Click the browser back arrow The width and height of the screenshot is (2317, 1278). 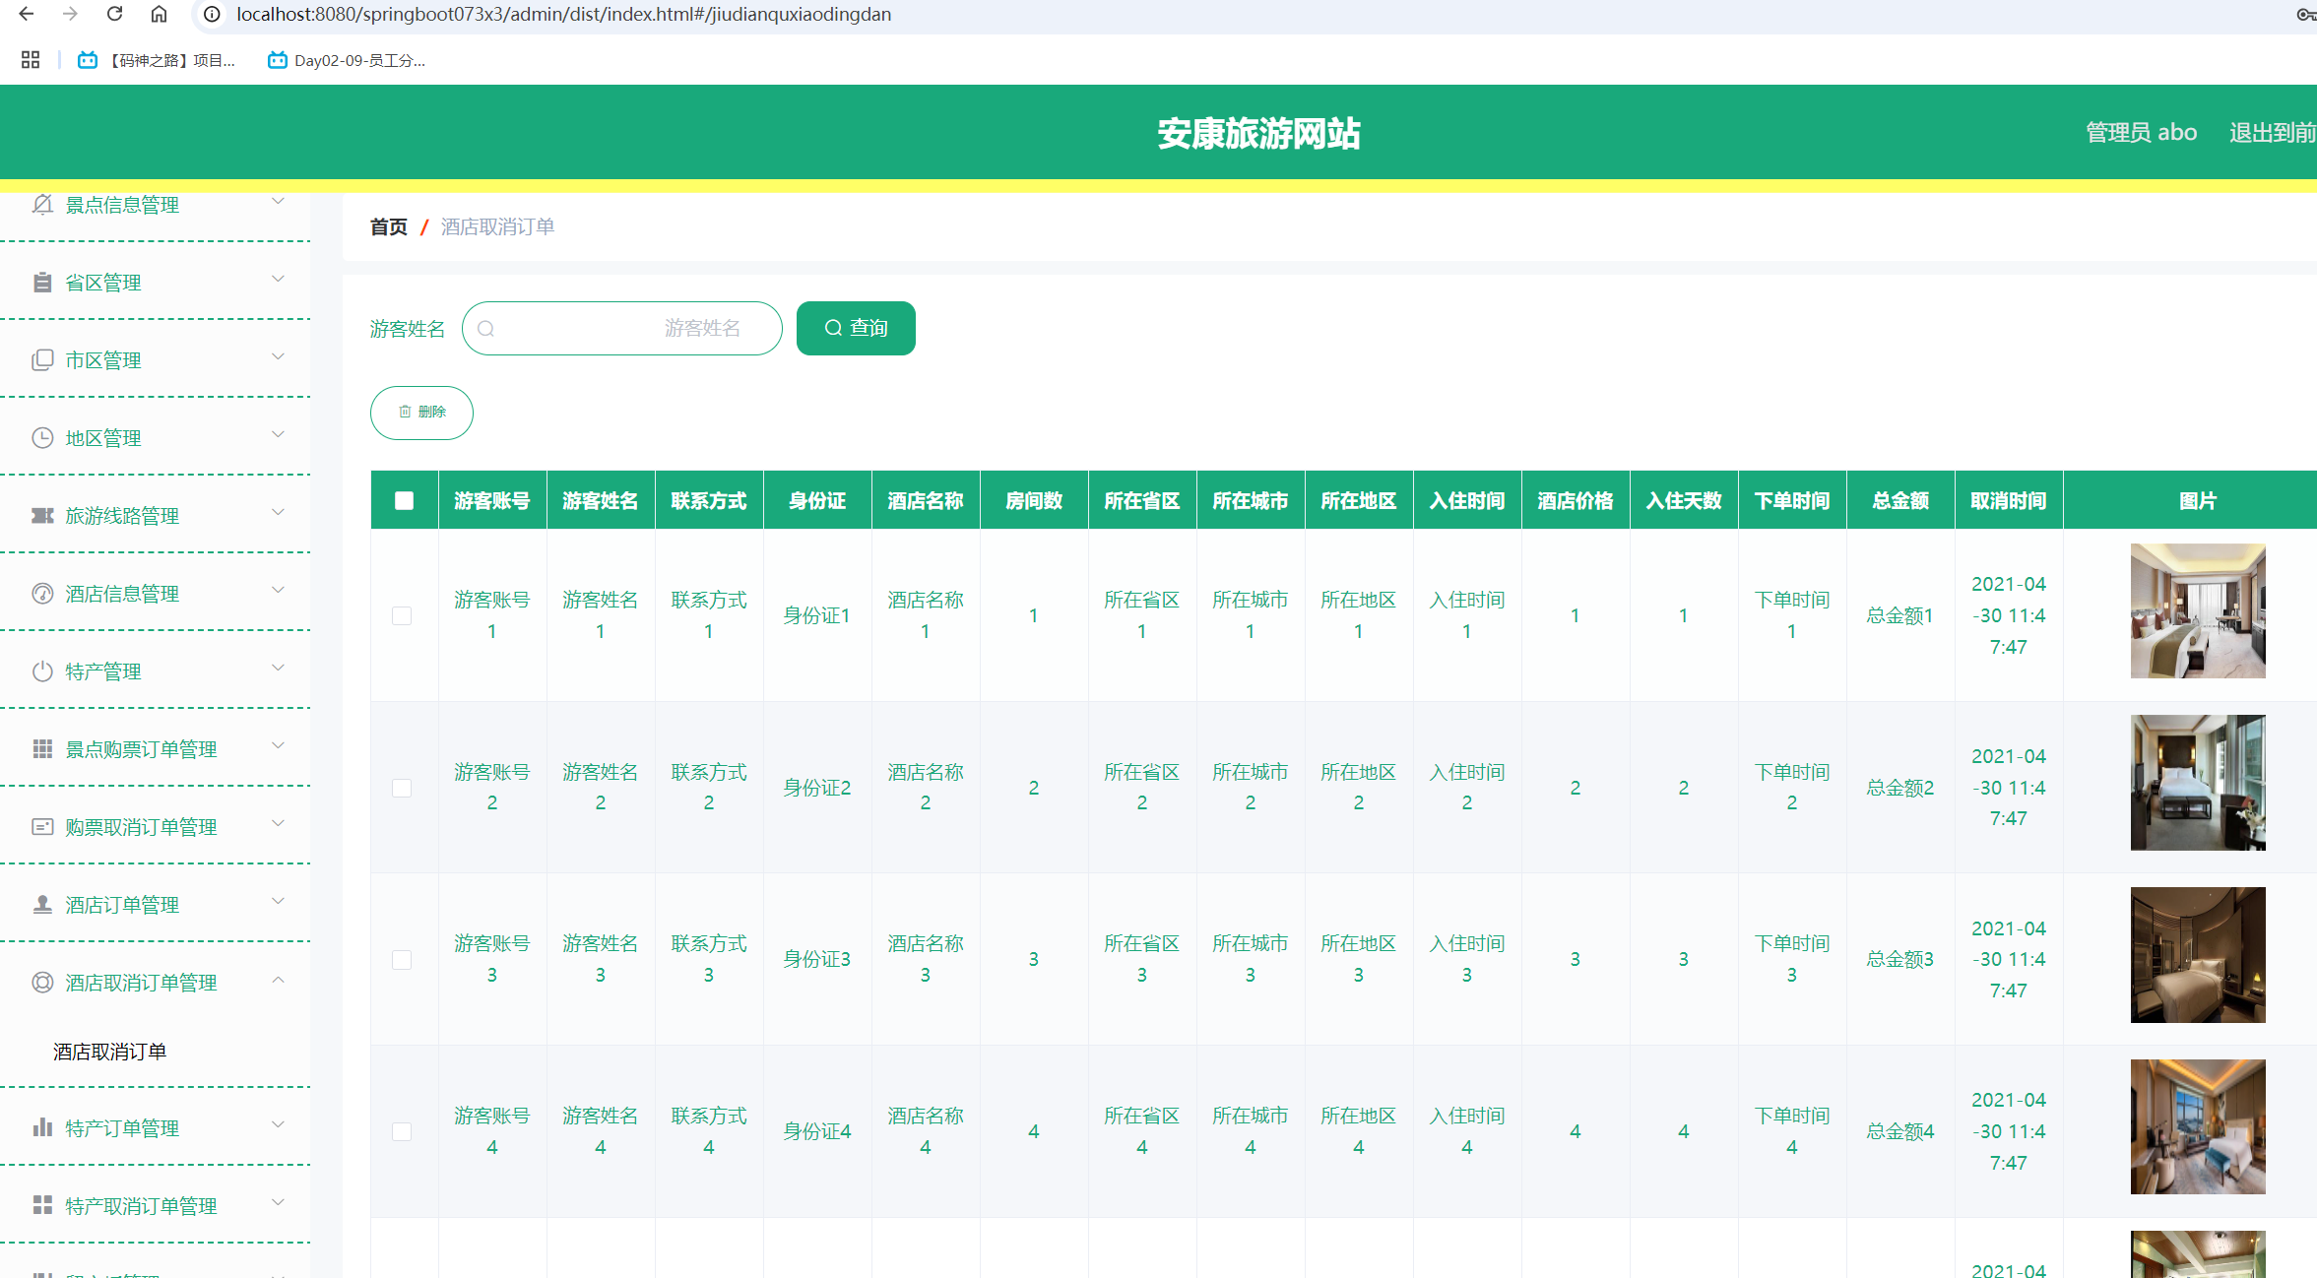(27, 14)
